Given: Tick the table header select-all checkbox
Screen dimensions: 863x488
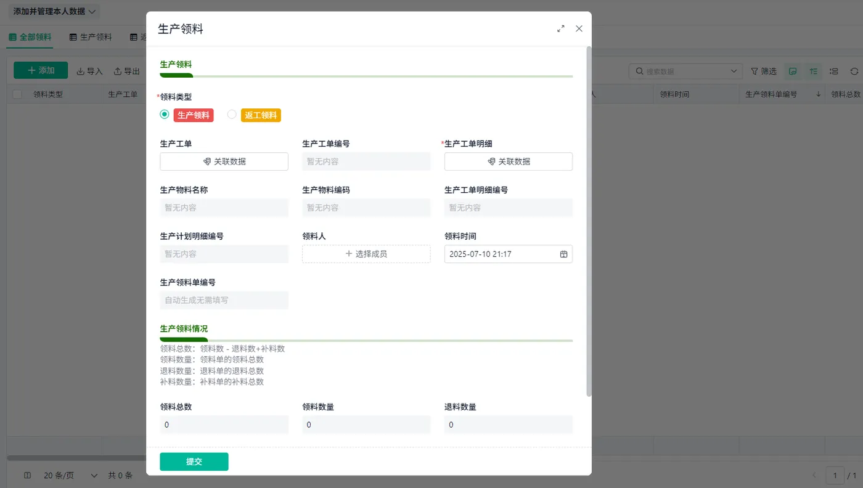Looking at the screenshot, I should 17,94.
